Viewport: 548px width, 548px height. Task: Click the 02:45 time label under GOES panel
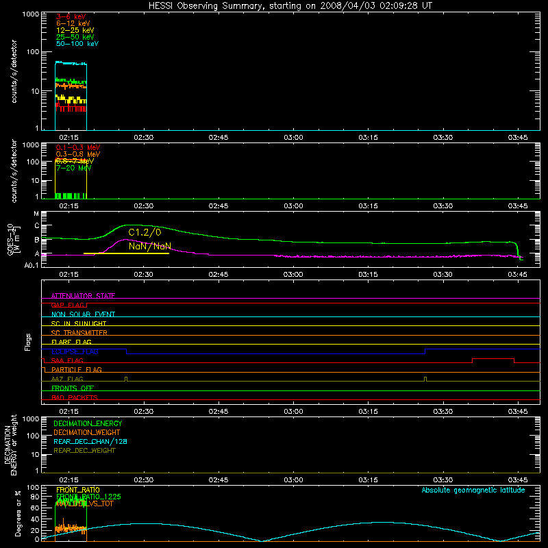(x=219, y=275)
